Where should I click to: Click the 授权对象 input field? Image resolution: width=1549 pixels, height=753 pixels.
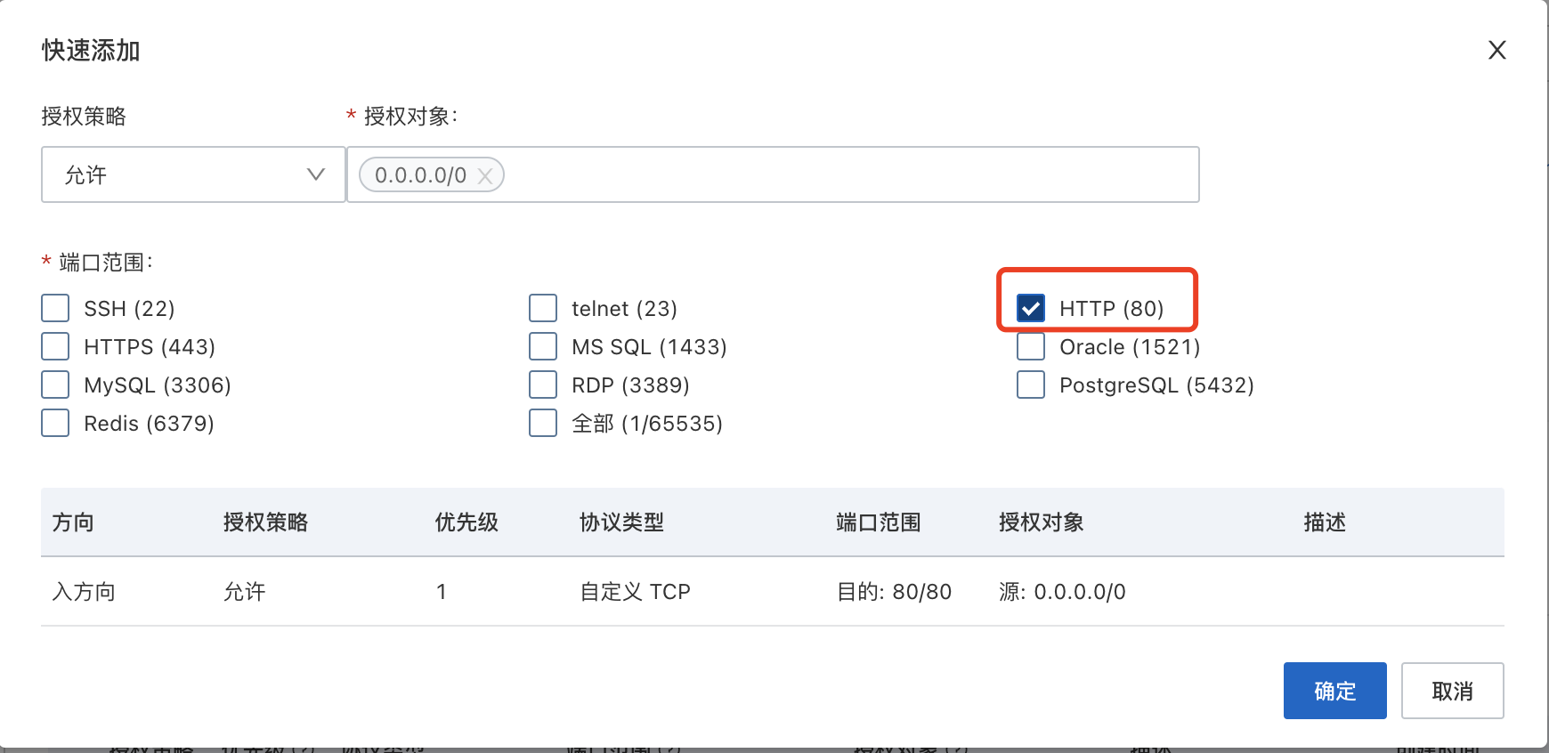846,174
